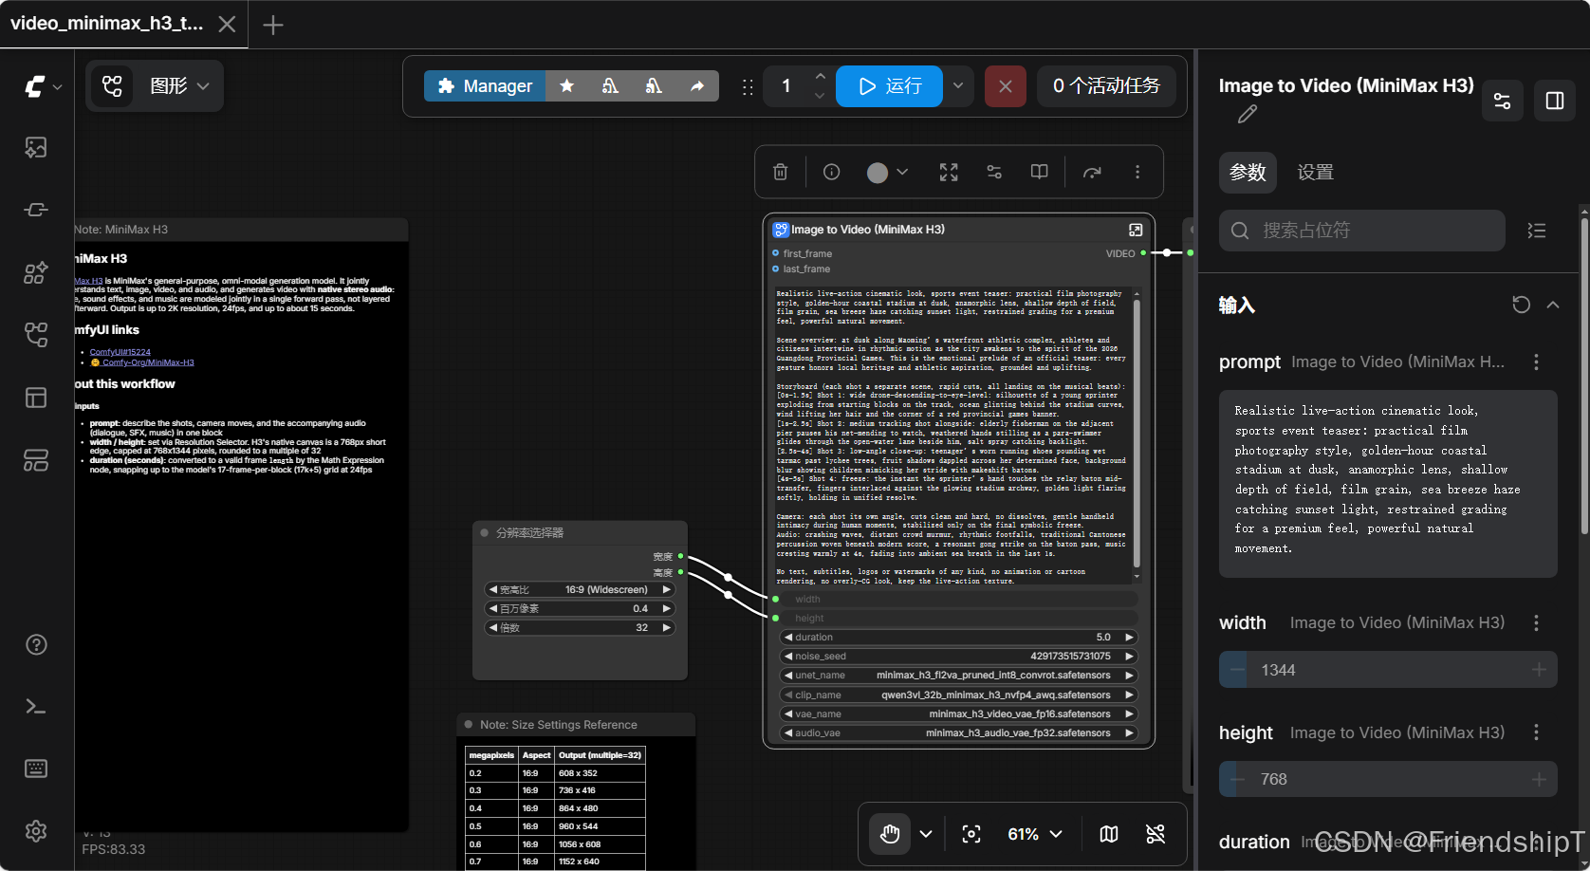Open the 宽高比 aspect ratio selector
The image size is (1590, 871).
click(580, 589)
